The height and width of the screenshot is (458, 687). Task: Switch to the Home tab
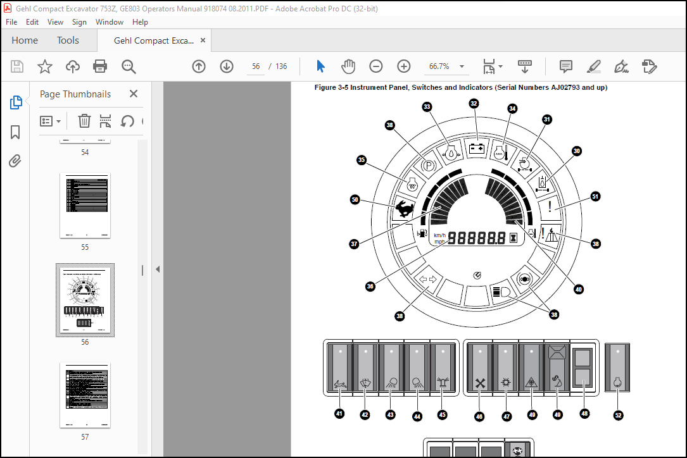point(25,40)
